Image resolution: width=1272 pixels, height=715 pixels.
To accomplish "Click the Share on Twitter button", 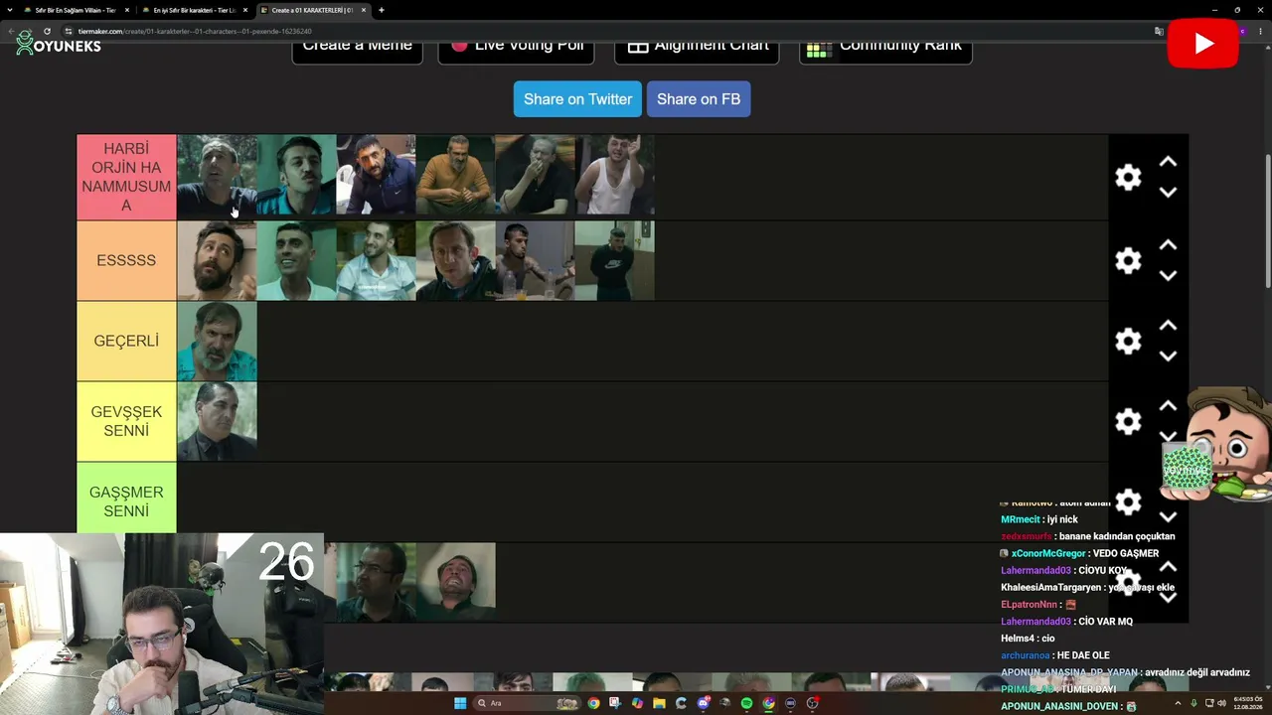I will pyautogui.click(x=577, y=99).
